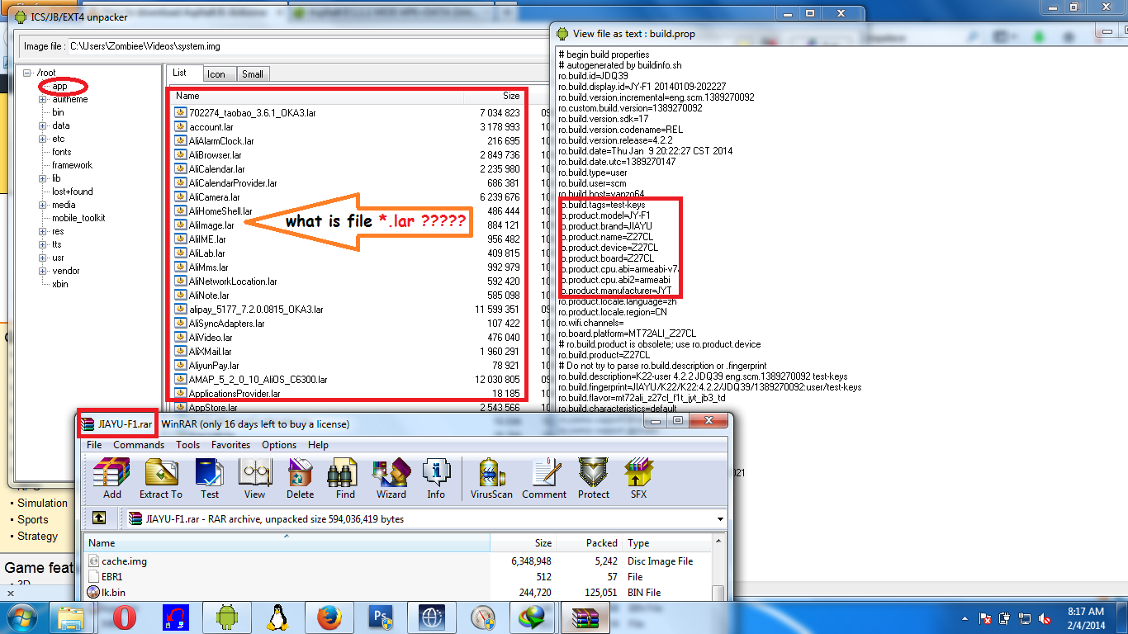Switch to the Small view tab
The height and width of the screenshot is (634, 1128).
tap(253, 74)
